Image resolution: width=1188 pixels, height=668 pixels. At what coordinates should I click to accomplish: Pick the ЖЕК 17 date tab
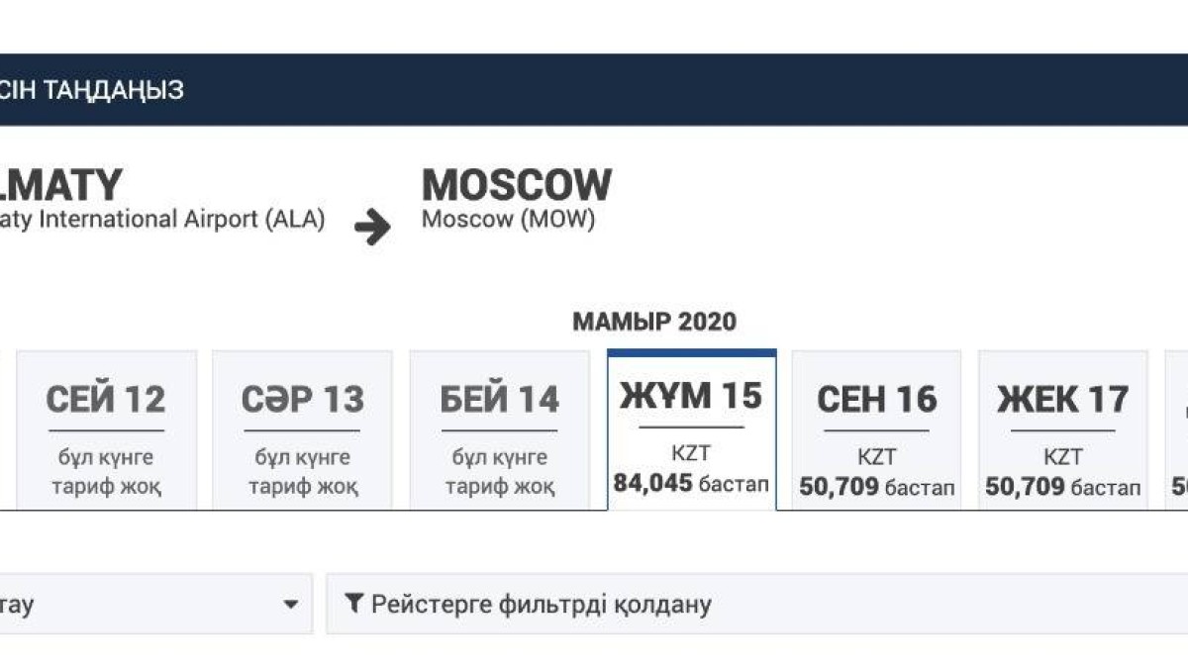[1062, 430]
